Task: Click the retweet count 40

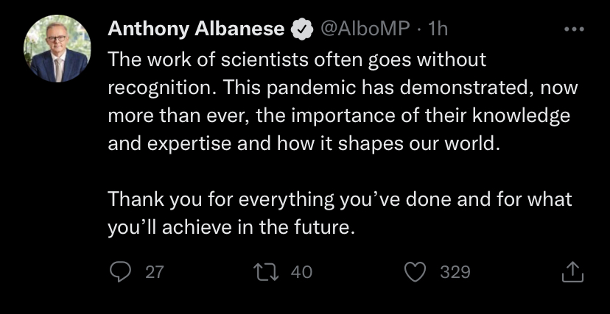Action: [x=302, y=272]
